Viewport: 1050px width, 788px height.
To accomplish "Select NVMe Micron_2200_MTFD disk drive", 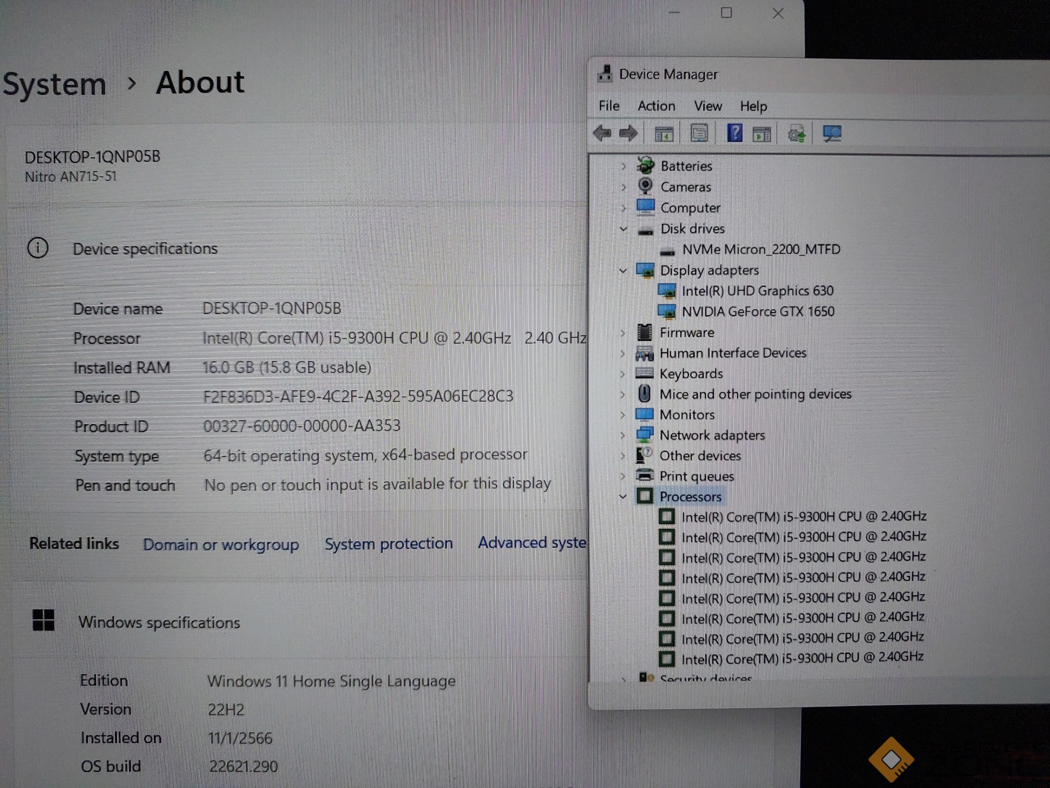I will tap(761, 250).
